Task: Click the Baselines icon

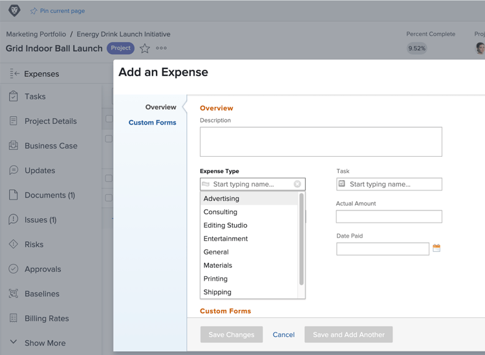Action: click(x=14, y=293)
